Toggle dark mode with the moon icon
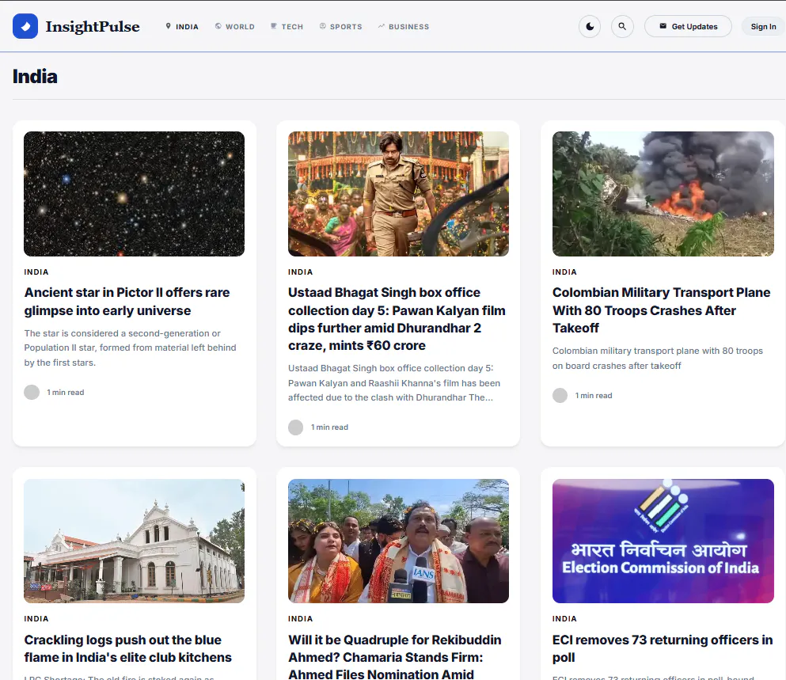786x680 pixels. point(590,26)
